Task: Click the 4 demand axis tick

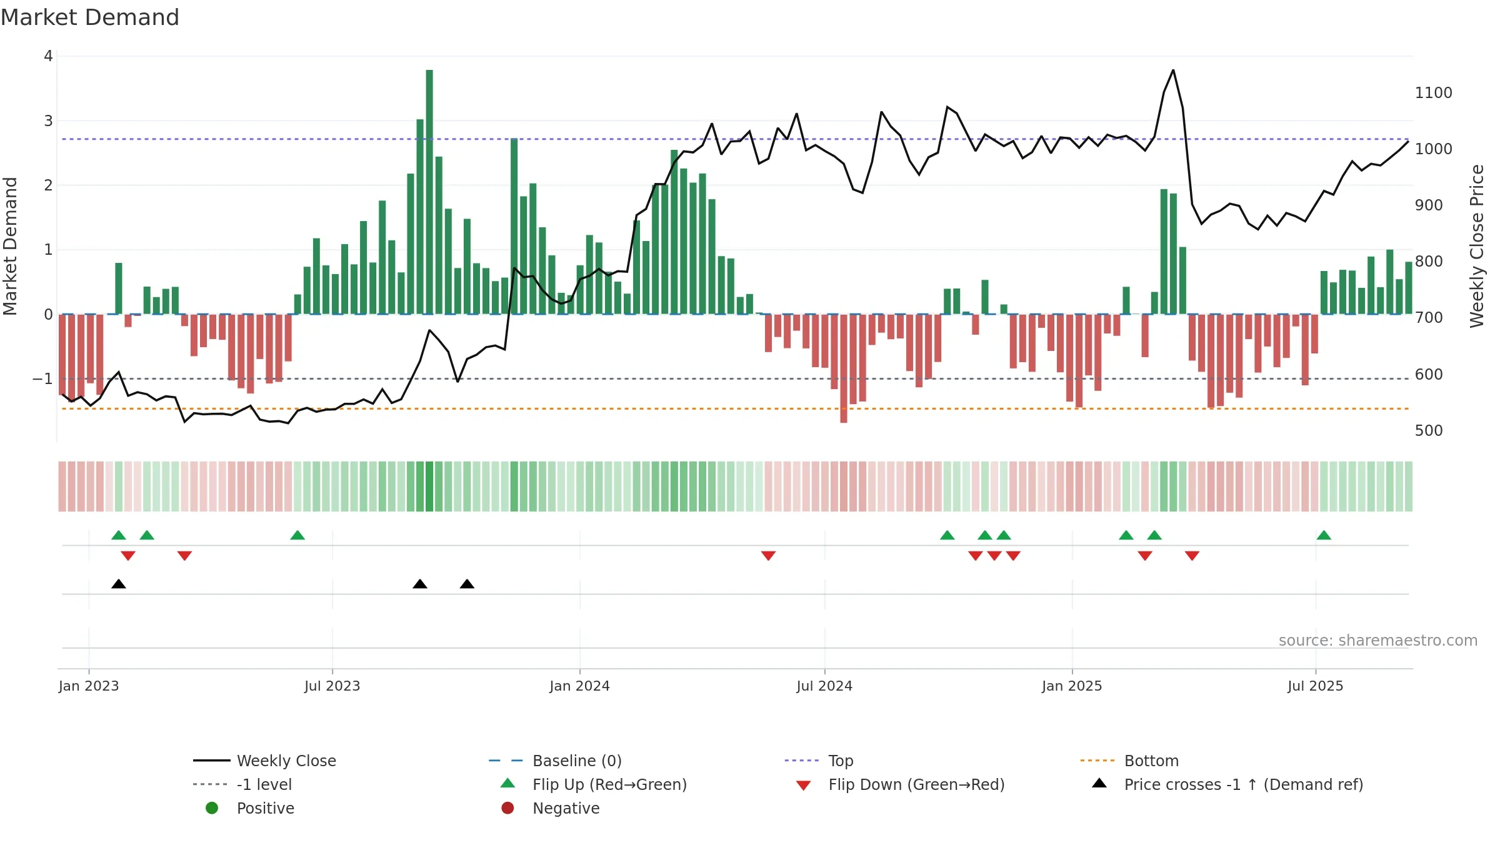Action: (x=48, y=56)
